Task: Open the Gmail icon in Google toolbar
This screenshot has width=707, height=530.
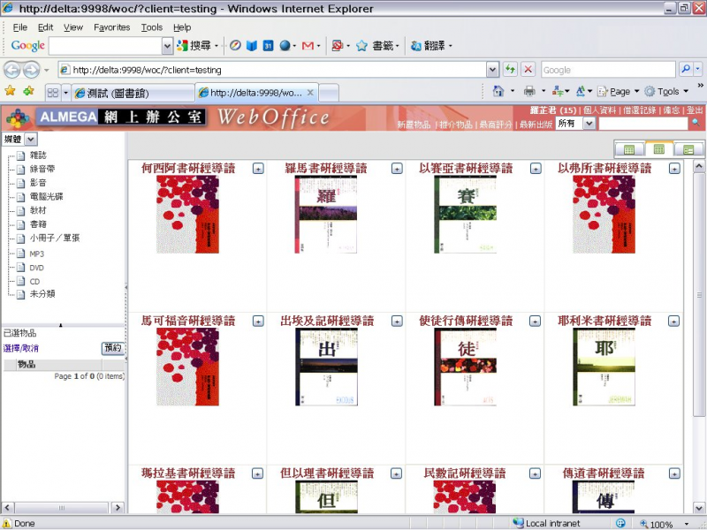Action: [x=308, y=46]
